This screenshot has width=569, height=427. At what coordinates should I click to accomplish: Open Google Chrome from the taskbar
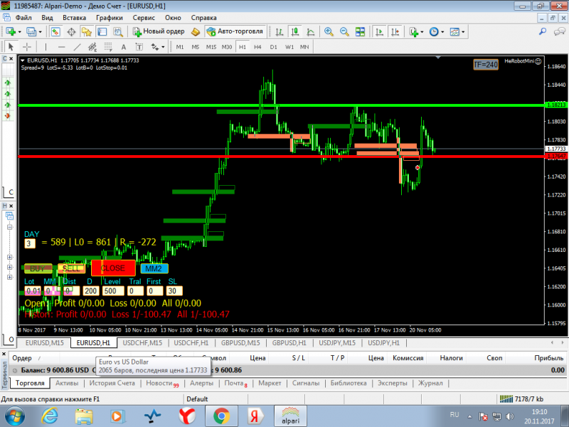[x=221, y=416]
